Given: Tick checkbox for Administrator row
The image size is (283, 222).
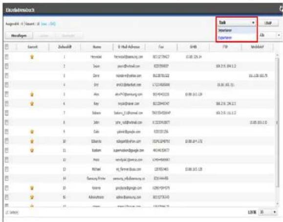Looking at the screenshot, I should pos(6,197).
